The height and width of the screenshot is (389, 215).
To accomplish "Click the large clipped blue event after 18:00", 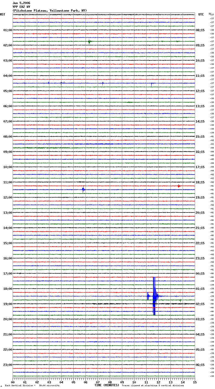I will click(x=154, y=296).
